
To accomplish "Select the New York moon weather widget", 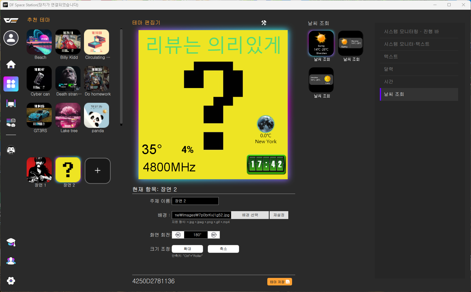I will [266, 130].
